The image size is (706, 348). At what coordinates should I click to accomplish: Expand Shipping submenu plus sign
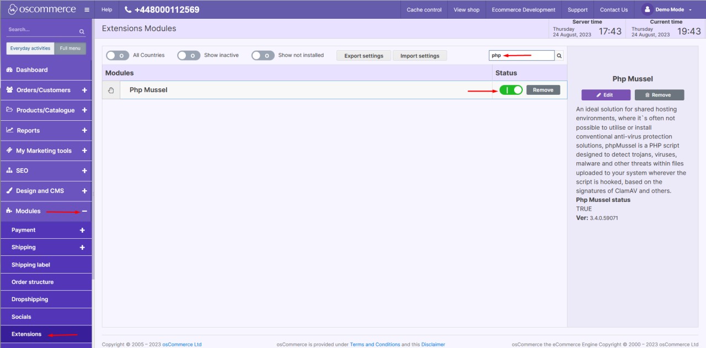(82, 247)
